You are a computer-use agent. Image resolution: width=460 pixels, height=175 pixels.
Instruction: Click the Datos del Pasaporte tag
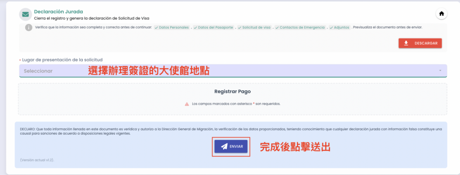[213, 27]
